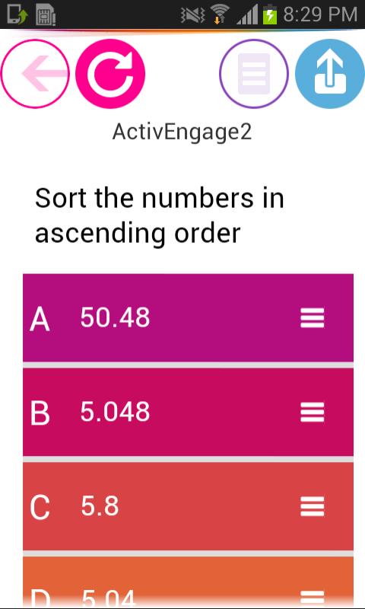Select answer row C with 5.8
The image size is (365, 609).
[x=188, y=506]
